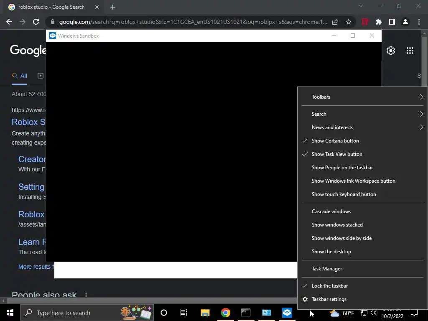Open File Explorer from taskbar
This screenshot has width=428, height=321.
[x=205, y=313]
